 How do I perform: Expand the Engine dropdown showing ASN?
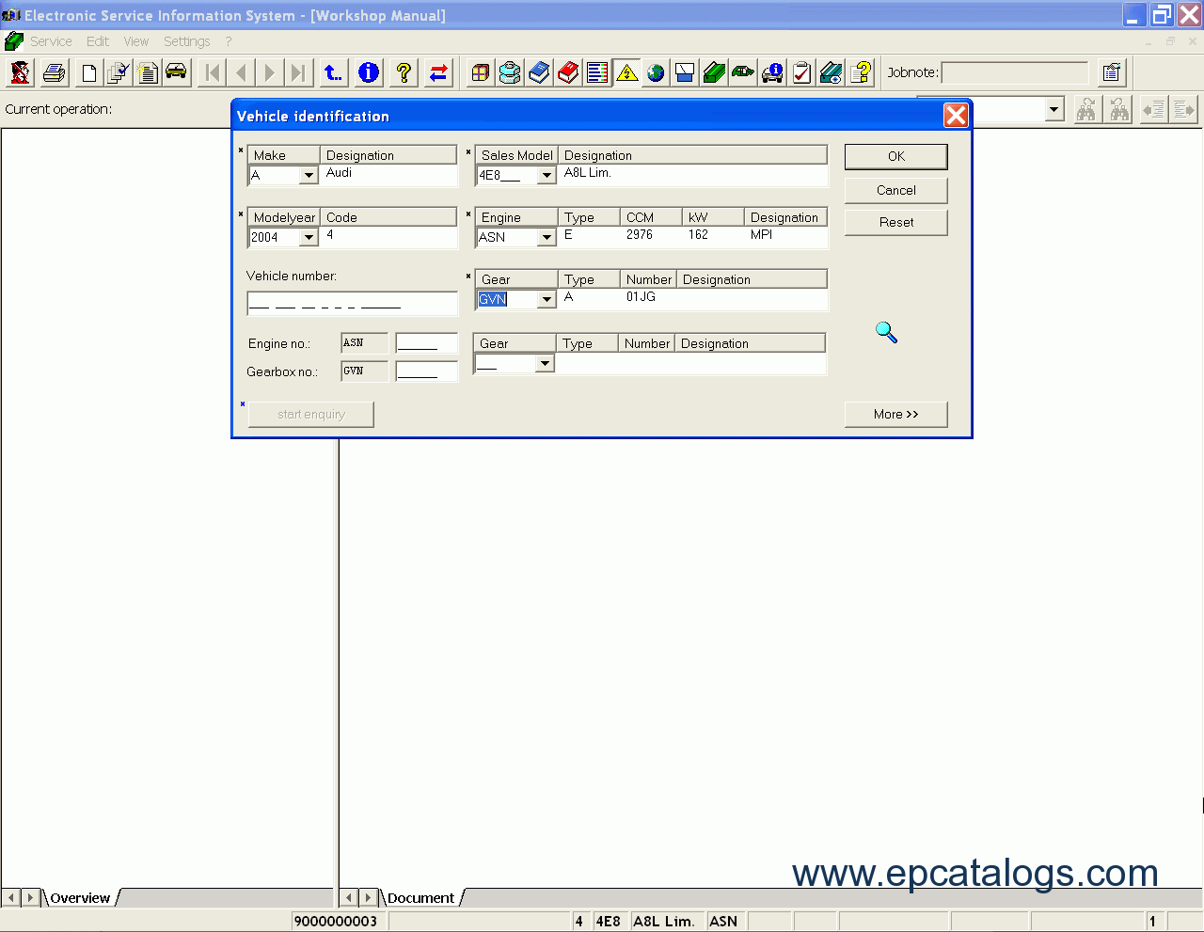click(547, 238)
